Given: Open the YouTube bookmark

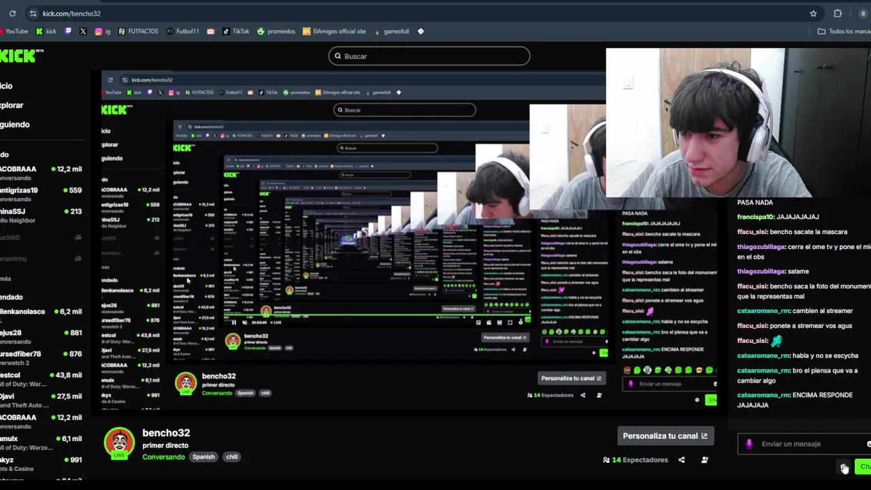Looking at the screenshot, I should click(14, 31).
